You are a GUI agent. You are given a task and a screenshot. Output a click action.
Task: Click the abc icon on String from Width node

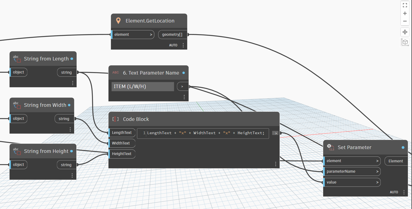(16, 105)
